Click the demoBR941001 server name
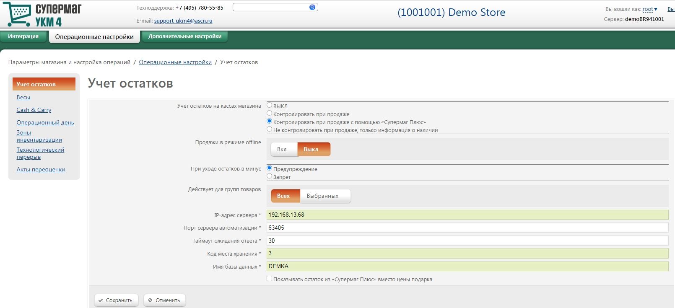This screenshot has height=308, width=675. coord(644,19)
